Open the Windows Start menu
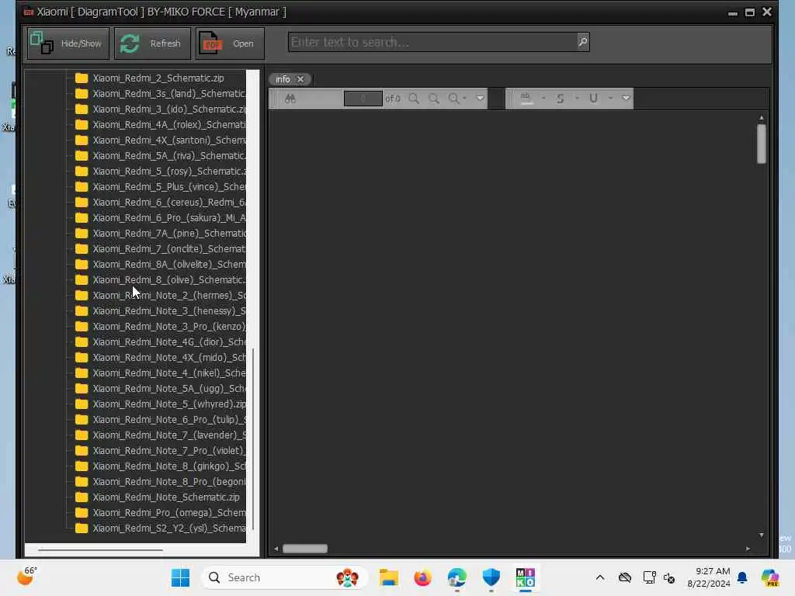The height and width of the screenshot is (596, 795). 180,577
